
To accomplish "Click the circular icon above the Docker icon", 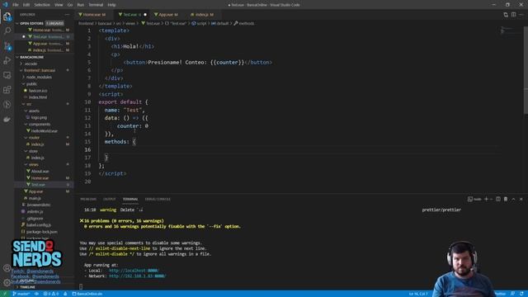I will (7, 105).
